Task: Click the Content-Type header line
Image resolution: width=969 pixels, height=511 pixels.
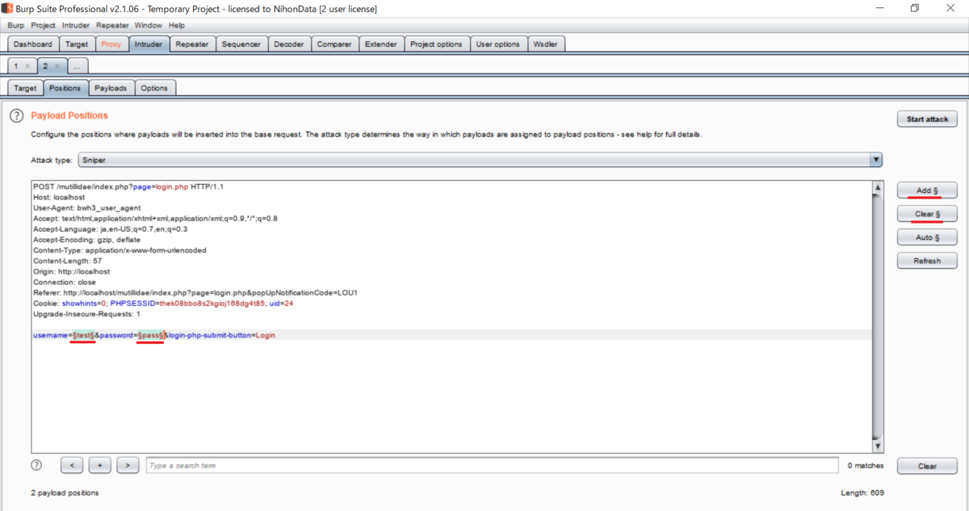Action: [120, 251]
